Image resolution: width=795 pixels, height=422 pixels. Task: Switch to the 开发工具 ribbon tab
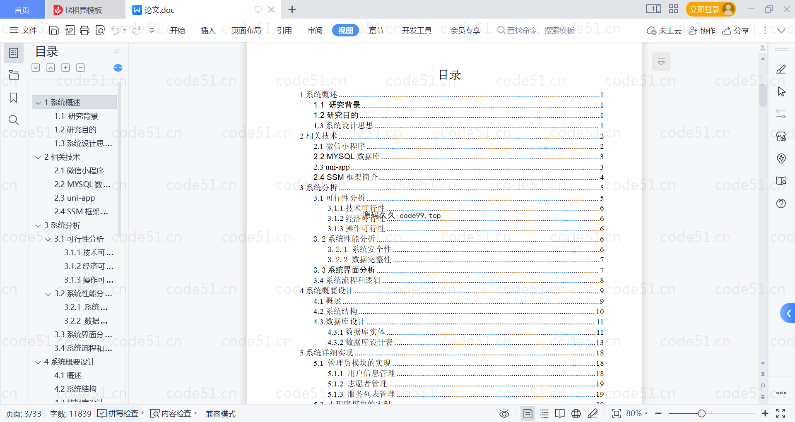click(x=417, y=30)
